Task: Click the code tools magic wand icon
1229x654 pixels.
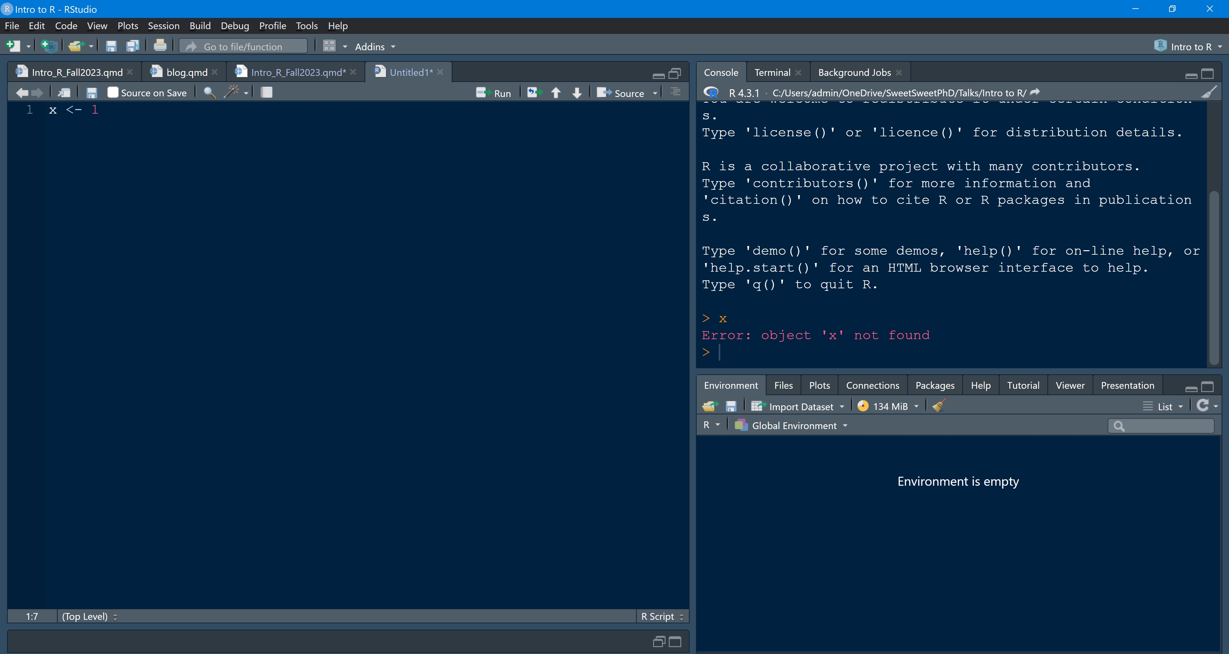Action: [231, 92]
